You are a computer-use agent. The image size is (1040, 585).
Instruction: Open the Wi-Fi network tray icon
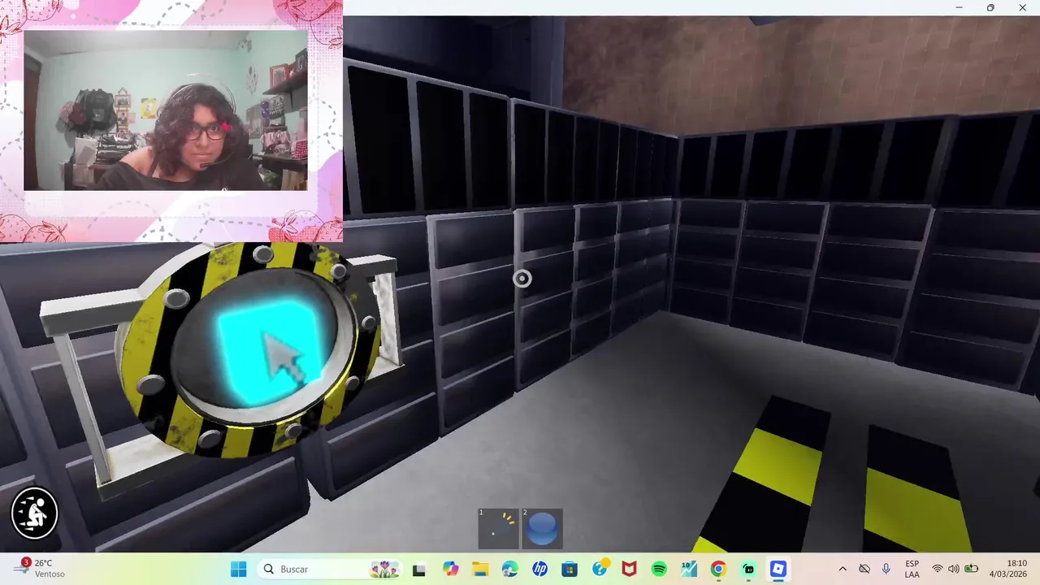point(938,569)
